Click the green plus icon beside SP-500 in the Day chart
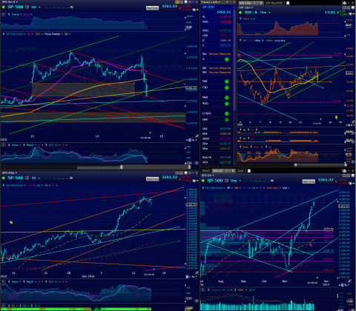Viewport: 356px width, 311px height. (x=203, y=181)
